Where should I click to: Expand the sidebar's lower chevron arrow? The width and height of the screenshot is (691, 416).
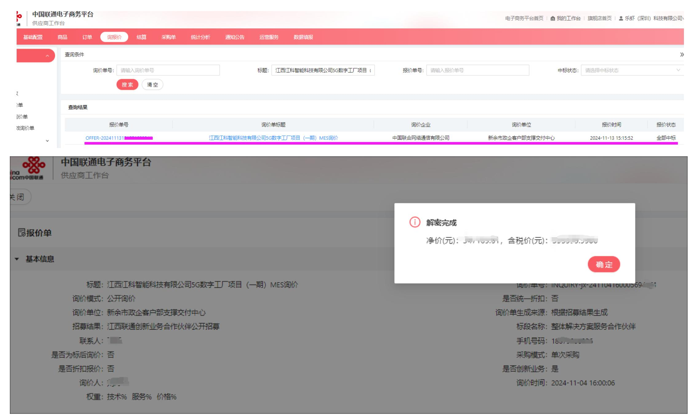(47, 141)
